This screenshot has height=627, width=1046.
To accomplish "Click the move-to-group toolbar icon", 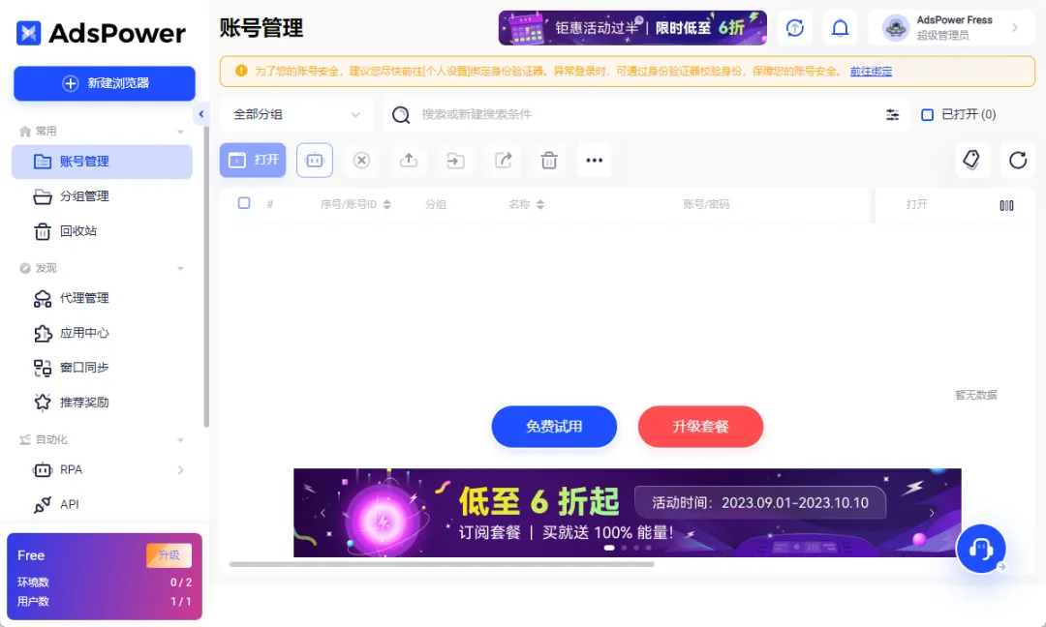I will pyautogui.click(x=455, y=160).
